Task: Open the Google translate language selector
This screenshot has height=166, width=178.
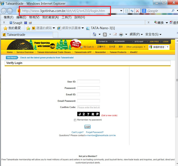Action: [159, 47]
